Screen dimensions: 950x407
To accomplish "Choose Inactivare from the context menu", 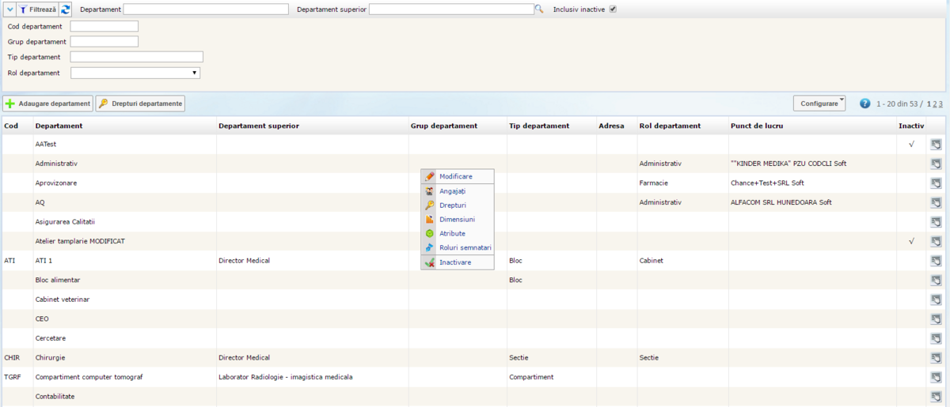I will click(x=454, y=262).
